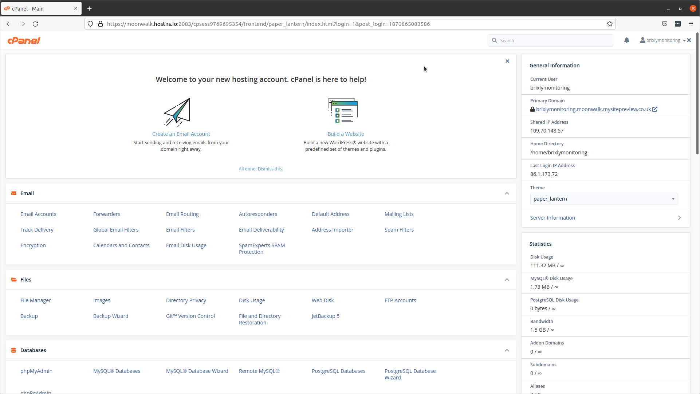Click the cPanel logo
The width and height of the screenshot is (700, 394).
(x=24, y=40)
